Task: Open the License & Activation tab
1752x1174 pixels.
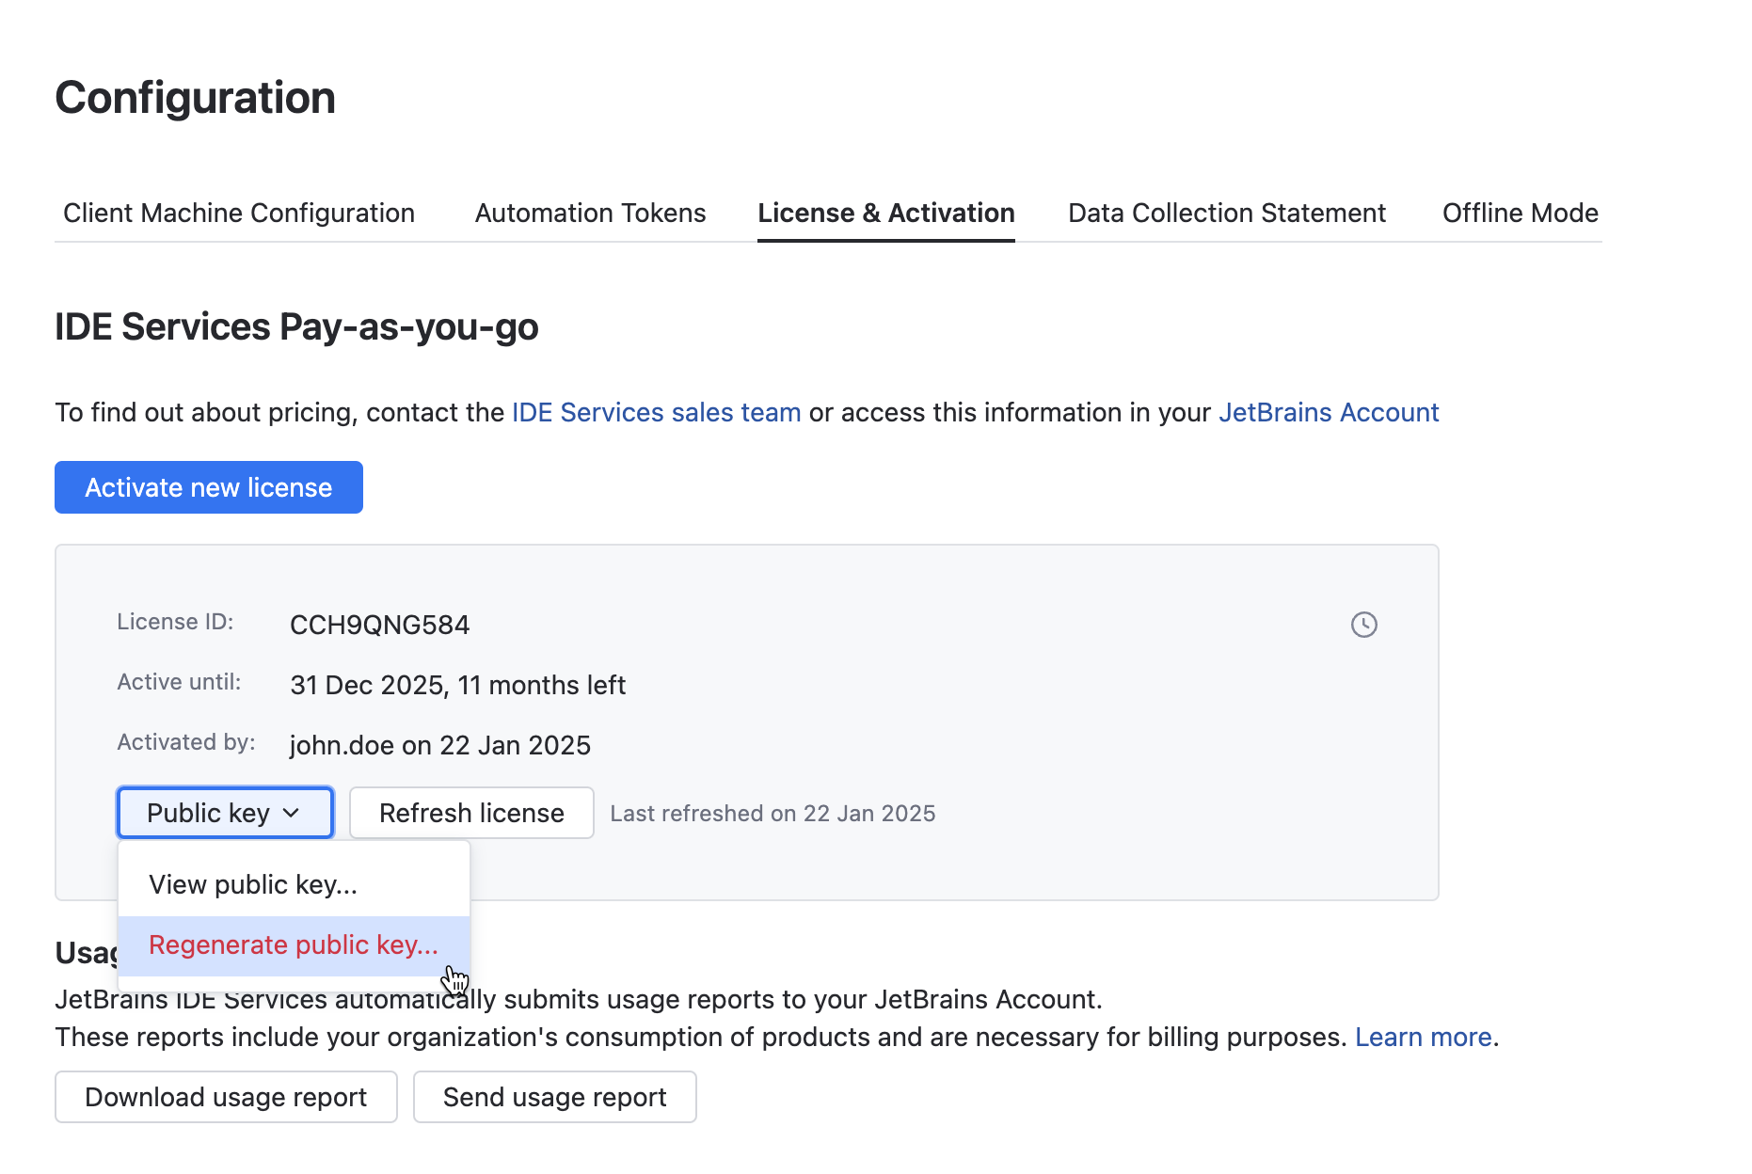Action: coord(885,213)
